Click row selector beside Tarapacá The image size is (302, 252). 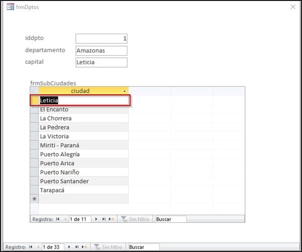click(34, 190)
